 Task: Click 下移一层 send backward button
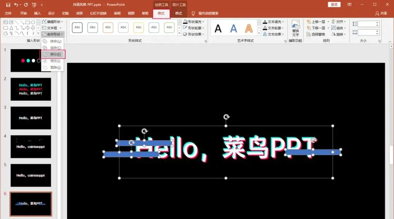[316, 28]
